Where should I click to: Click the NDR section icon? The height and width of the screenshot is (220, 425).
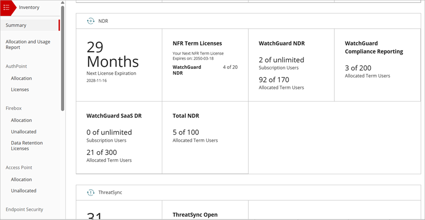tap(91, 21)
